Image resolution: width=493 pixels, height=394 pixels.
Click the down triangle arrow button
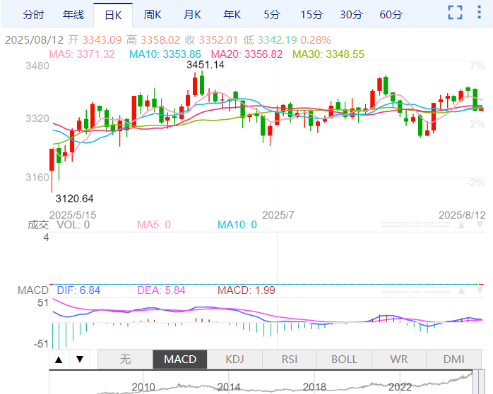[80, 359]
